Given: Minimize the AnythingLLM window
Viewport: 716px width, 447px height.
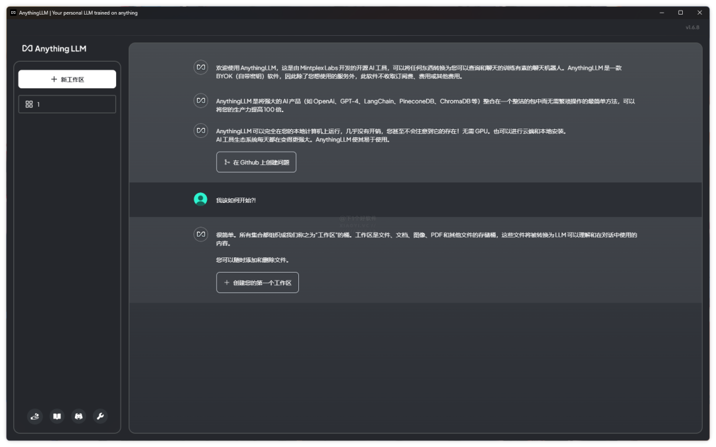Looking at the screenshot, I should [661, 13].
